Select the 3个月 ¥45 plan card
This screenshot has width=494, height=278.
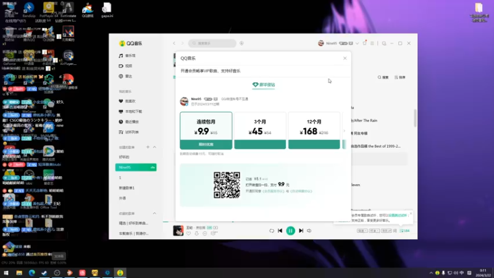260,130
